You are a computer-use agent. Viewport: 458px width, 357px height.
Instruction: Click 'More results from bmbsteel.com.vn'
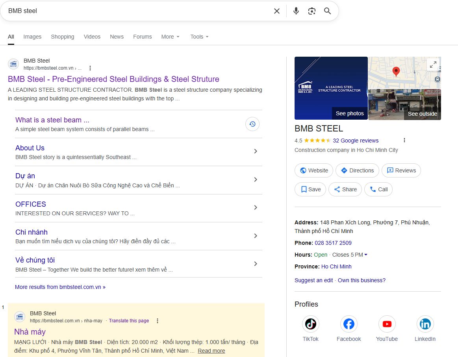[x=60, y=287]
